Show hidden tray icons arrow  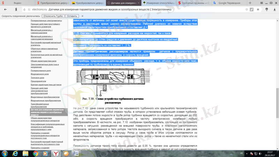[x=247, y=154]
